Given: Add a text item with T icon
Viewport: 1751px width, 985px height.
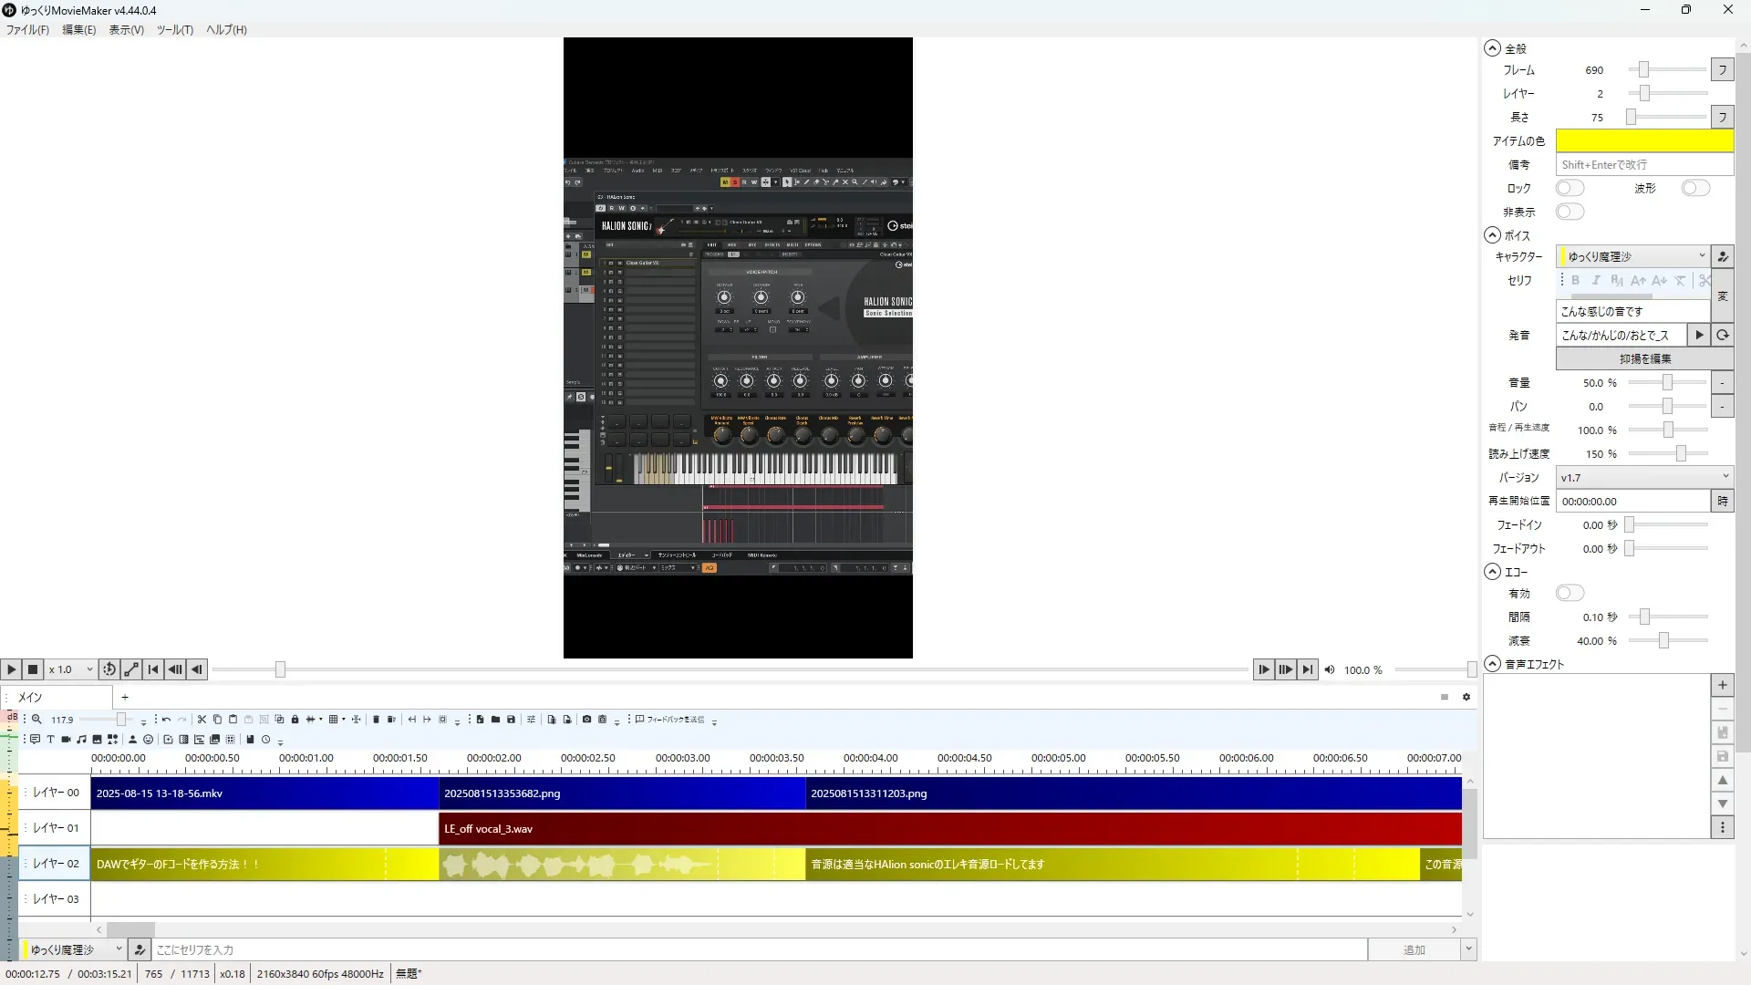Looking at the screenshot, I should coord(50,740).
